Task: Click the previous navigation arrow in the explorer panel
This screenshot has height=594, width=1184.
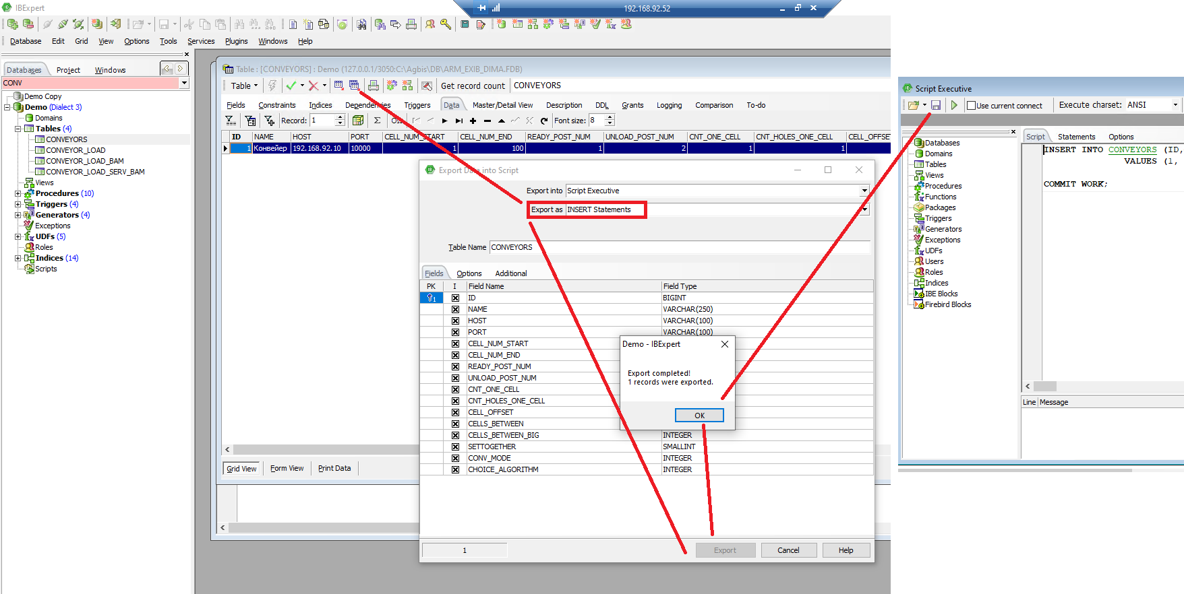Action: tap(167, 69)
